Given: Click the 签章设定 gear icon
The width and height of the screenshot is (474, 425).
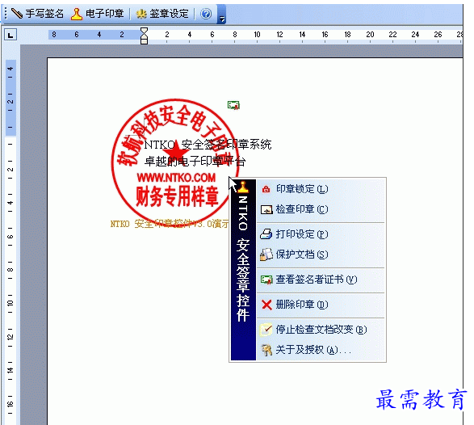Looking at the screenshot, I should coord(141,14).
